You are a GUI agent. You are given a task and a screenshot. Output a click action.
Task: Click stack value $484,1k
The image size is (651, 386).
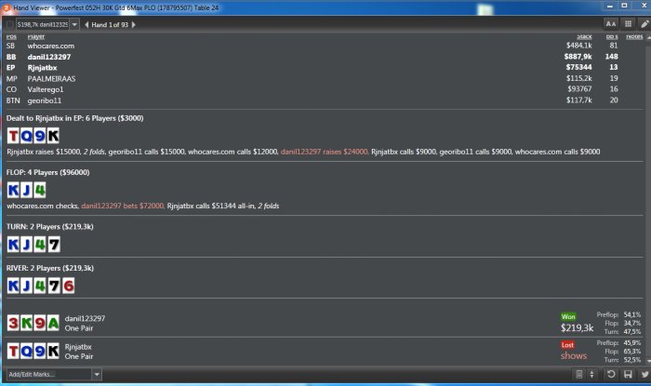tap(579, 46)
